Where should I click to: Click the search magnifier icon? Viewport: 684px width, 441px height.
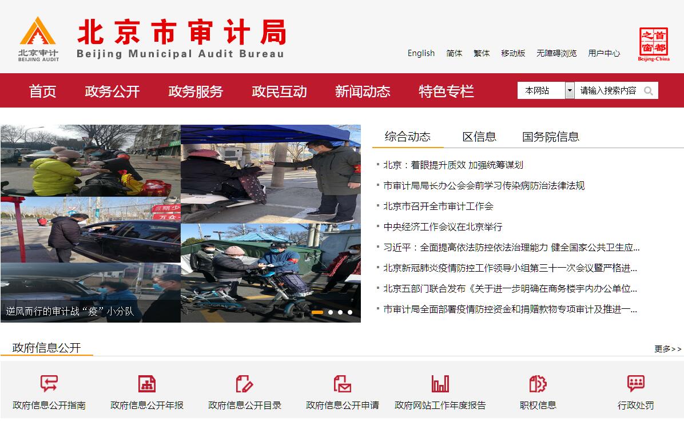point(649,91)
